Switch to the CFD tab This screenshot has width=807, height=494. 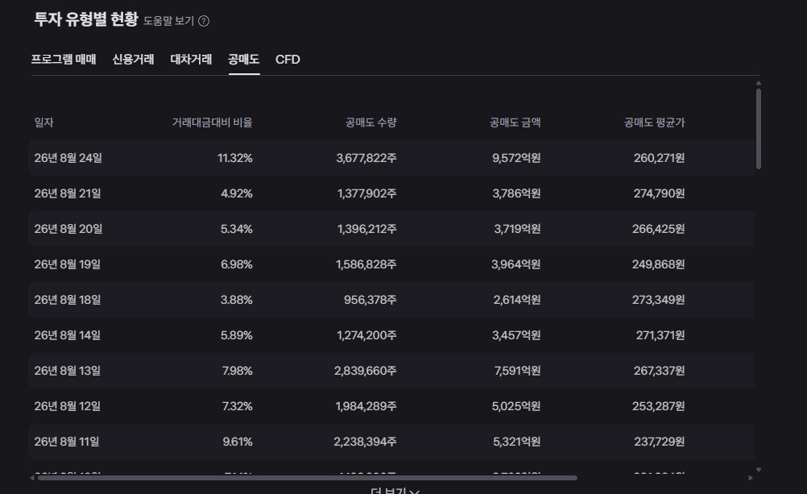[288, 60]
